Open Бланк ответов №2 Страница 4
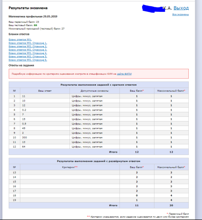The width and height of the screenshot is (202, 220). click(28, 53)
